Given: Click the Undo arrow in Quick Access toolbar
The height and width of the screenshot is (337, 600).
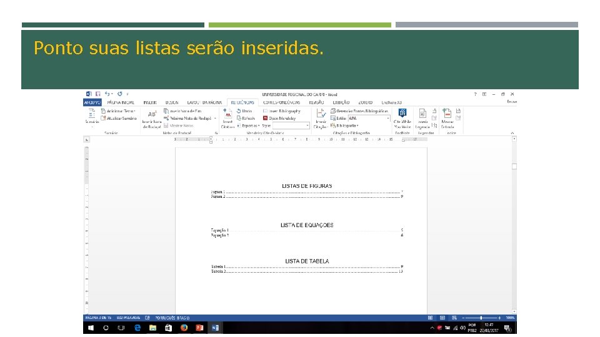Looking at the screenshot, I should pos(107,94).
